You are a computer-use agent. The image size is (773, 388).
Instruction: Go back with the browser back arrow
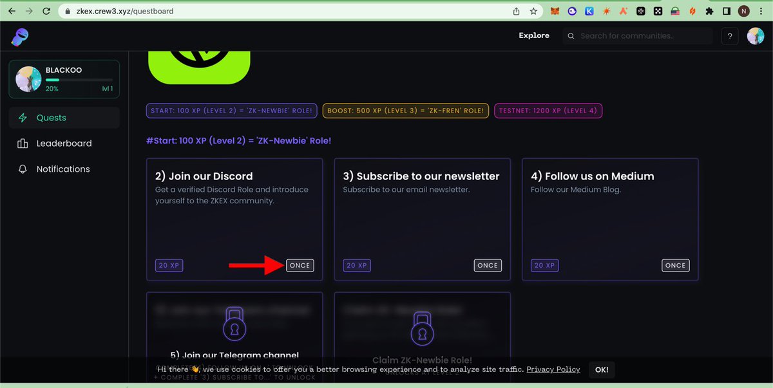(12, 11)
